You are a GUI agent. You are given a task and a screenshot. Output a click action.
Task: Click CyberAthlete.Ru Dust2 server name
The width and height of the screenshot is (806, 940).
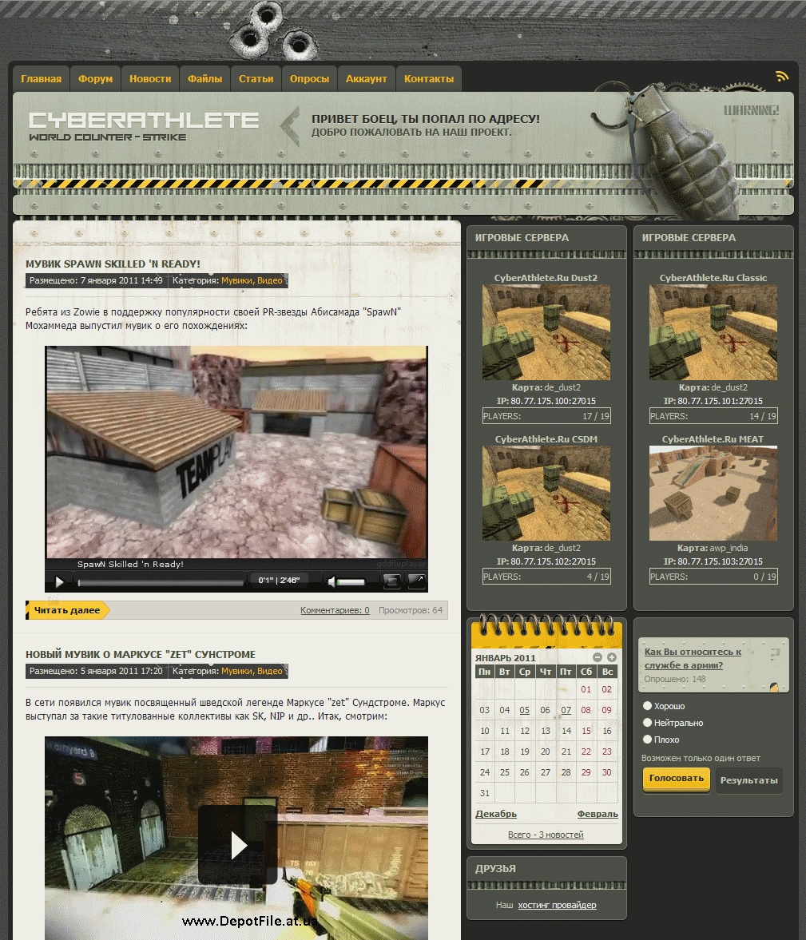[546, 278]
